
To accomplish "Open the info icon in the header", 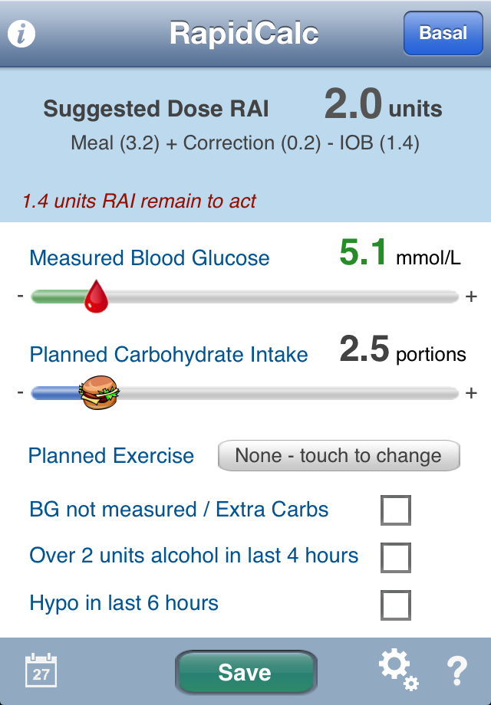I will [x=21, y=33].
